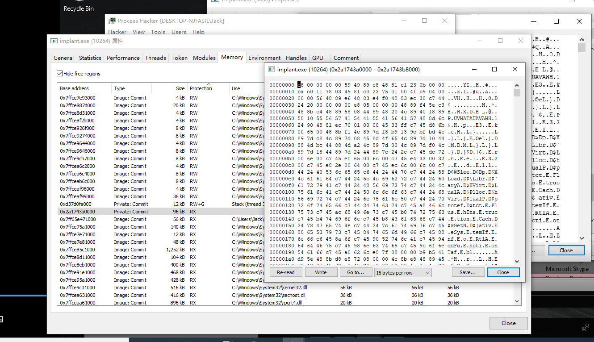
Task: Switch to the Handles tab
Action: (x=296, y=58)
